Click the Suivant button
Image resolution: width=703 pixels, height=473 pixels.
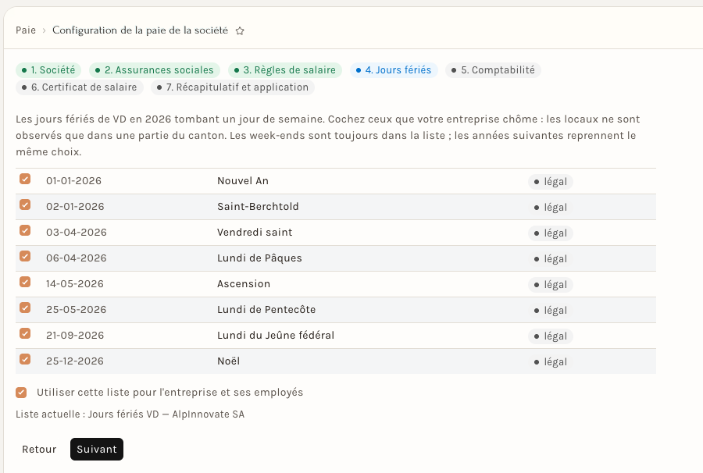pos(97,450)
